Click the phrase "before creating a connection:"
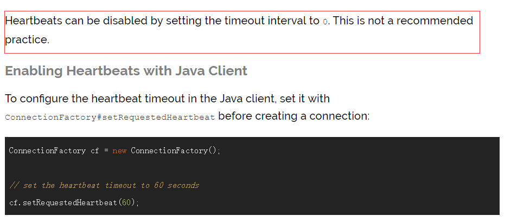The image size is (511, 222). (x=293, y=116)
